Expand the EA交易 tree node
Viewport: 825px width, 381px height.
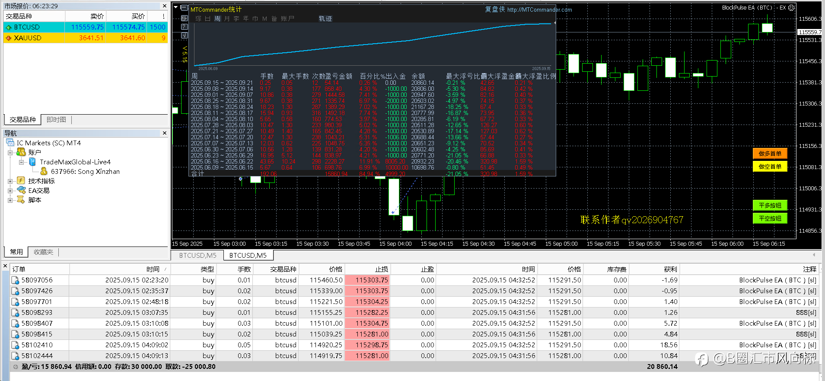click(x=10, y=190)
